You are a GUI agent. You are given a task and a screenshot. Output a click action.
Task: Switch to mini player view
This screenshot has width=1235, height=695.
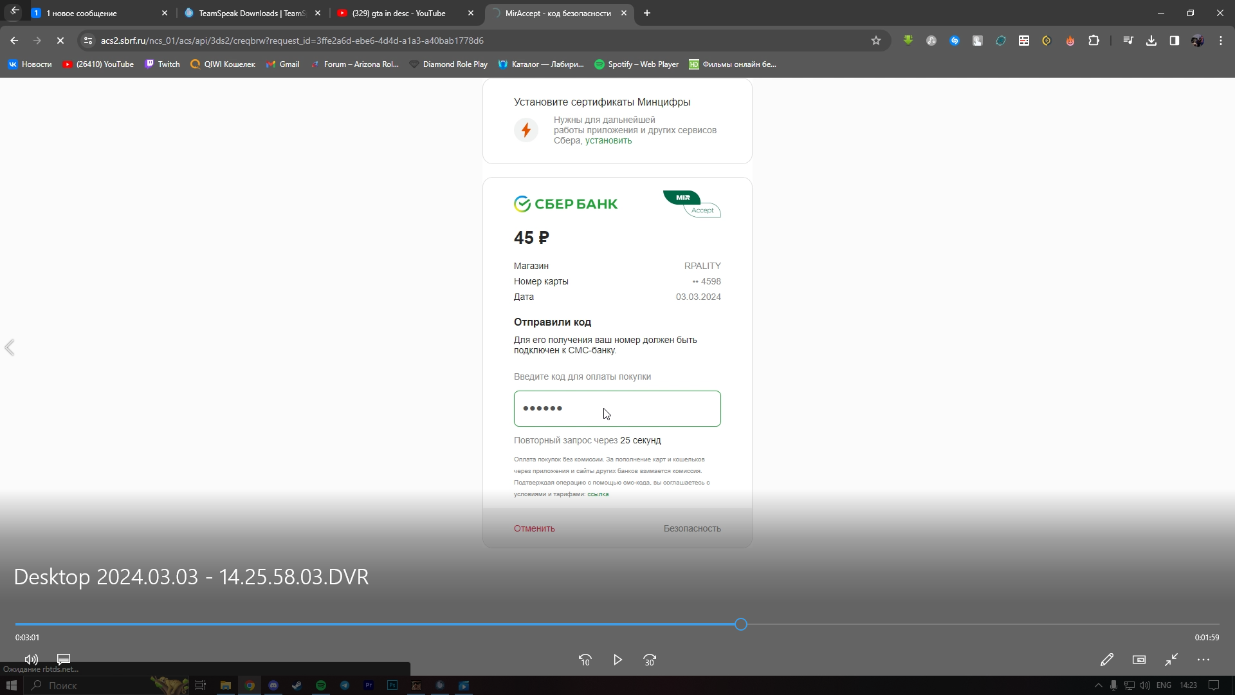pyautogui.click(x=1139, y=660)
